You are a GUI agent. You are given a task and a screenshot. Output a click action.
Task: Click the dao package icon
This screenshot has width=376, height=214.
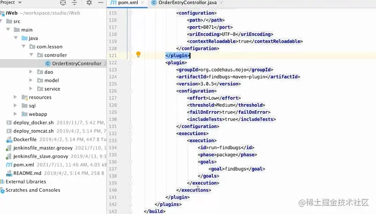click(40, 72)
